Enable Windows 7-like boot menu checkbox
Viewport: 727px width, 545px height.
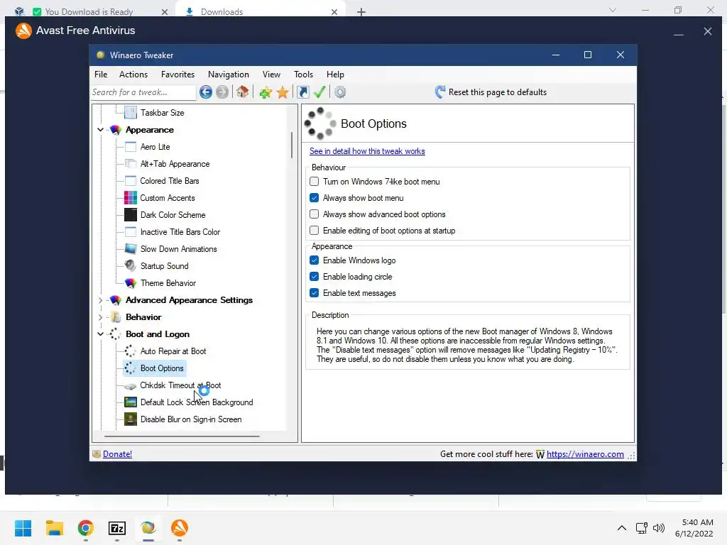pyautogui.click(x=315, y=182)
